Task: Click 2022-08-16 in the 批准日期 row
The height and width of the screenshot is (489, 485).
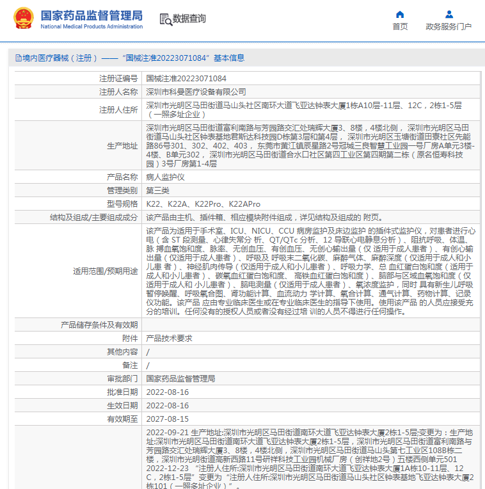Action: [168, 392]
